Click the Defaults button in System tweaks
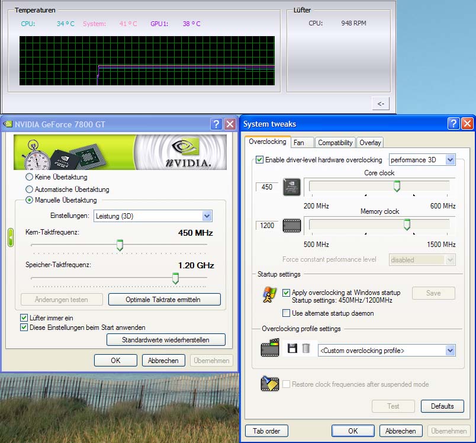Image resolution: width=476 pixels, height=443 pixels. coord(442,406)
